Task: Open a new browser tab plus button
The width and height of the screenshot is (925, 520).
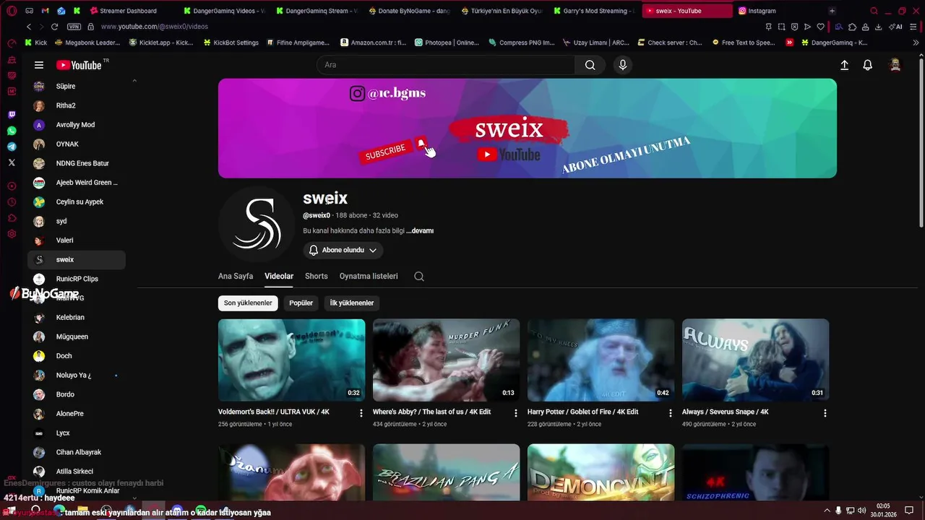Action: pos(832,11)
